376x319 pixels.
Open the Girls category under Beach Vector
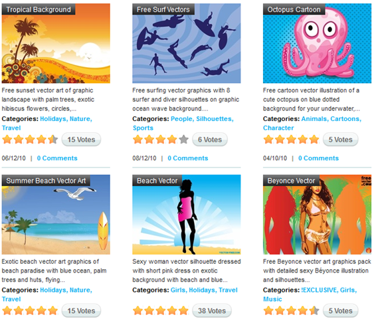tap(179, 290)
